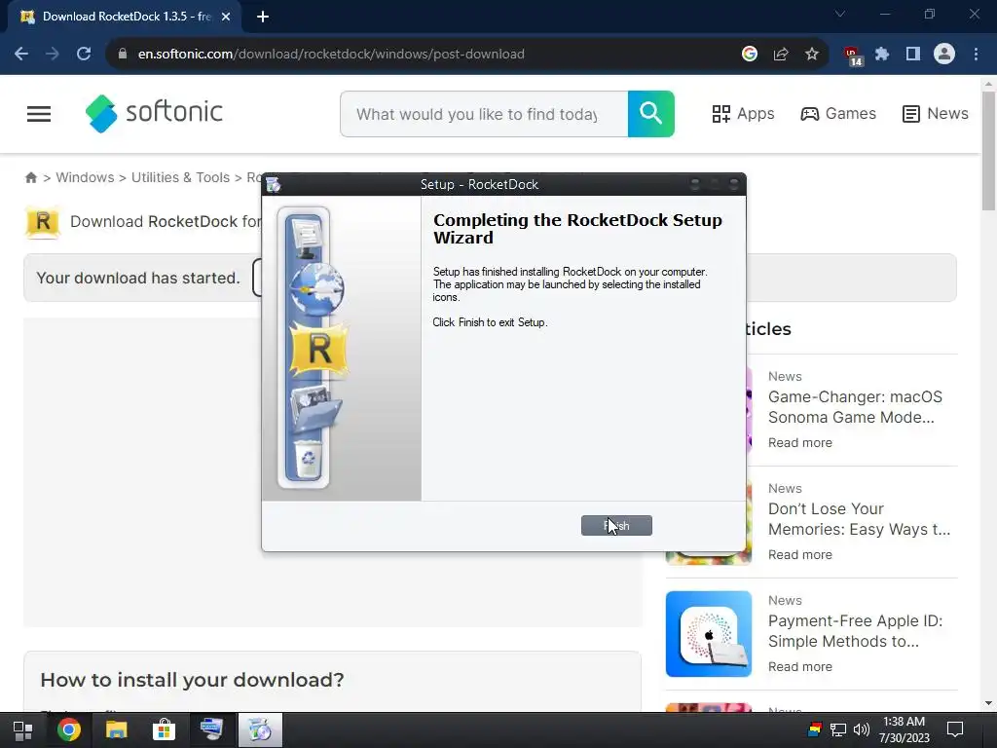Open Windows breadcrumb link
Image resolution: width=997 pixels, height=748 pixels.
[x=86, y=177]
